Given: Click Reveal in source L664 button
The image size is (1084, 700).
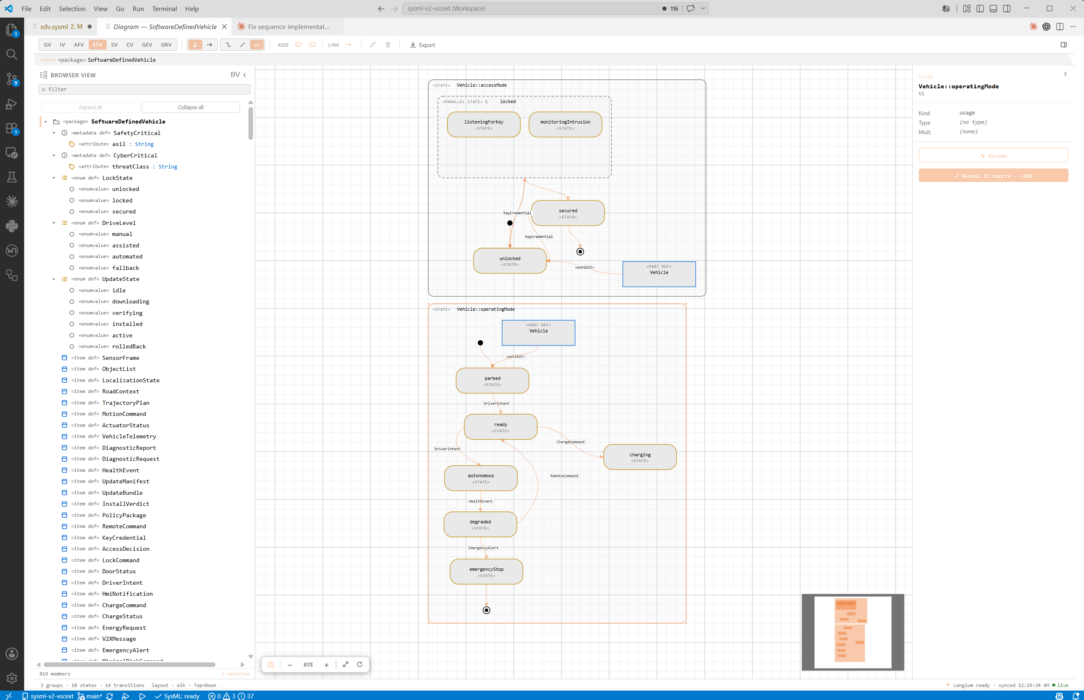Looking at the screenshot, I should click(993, 176).
